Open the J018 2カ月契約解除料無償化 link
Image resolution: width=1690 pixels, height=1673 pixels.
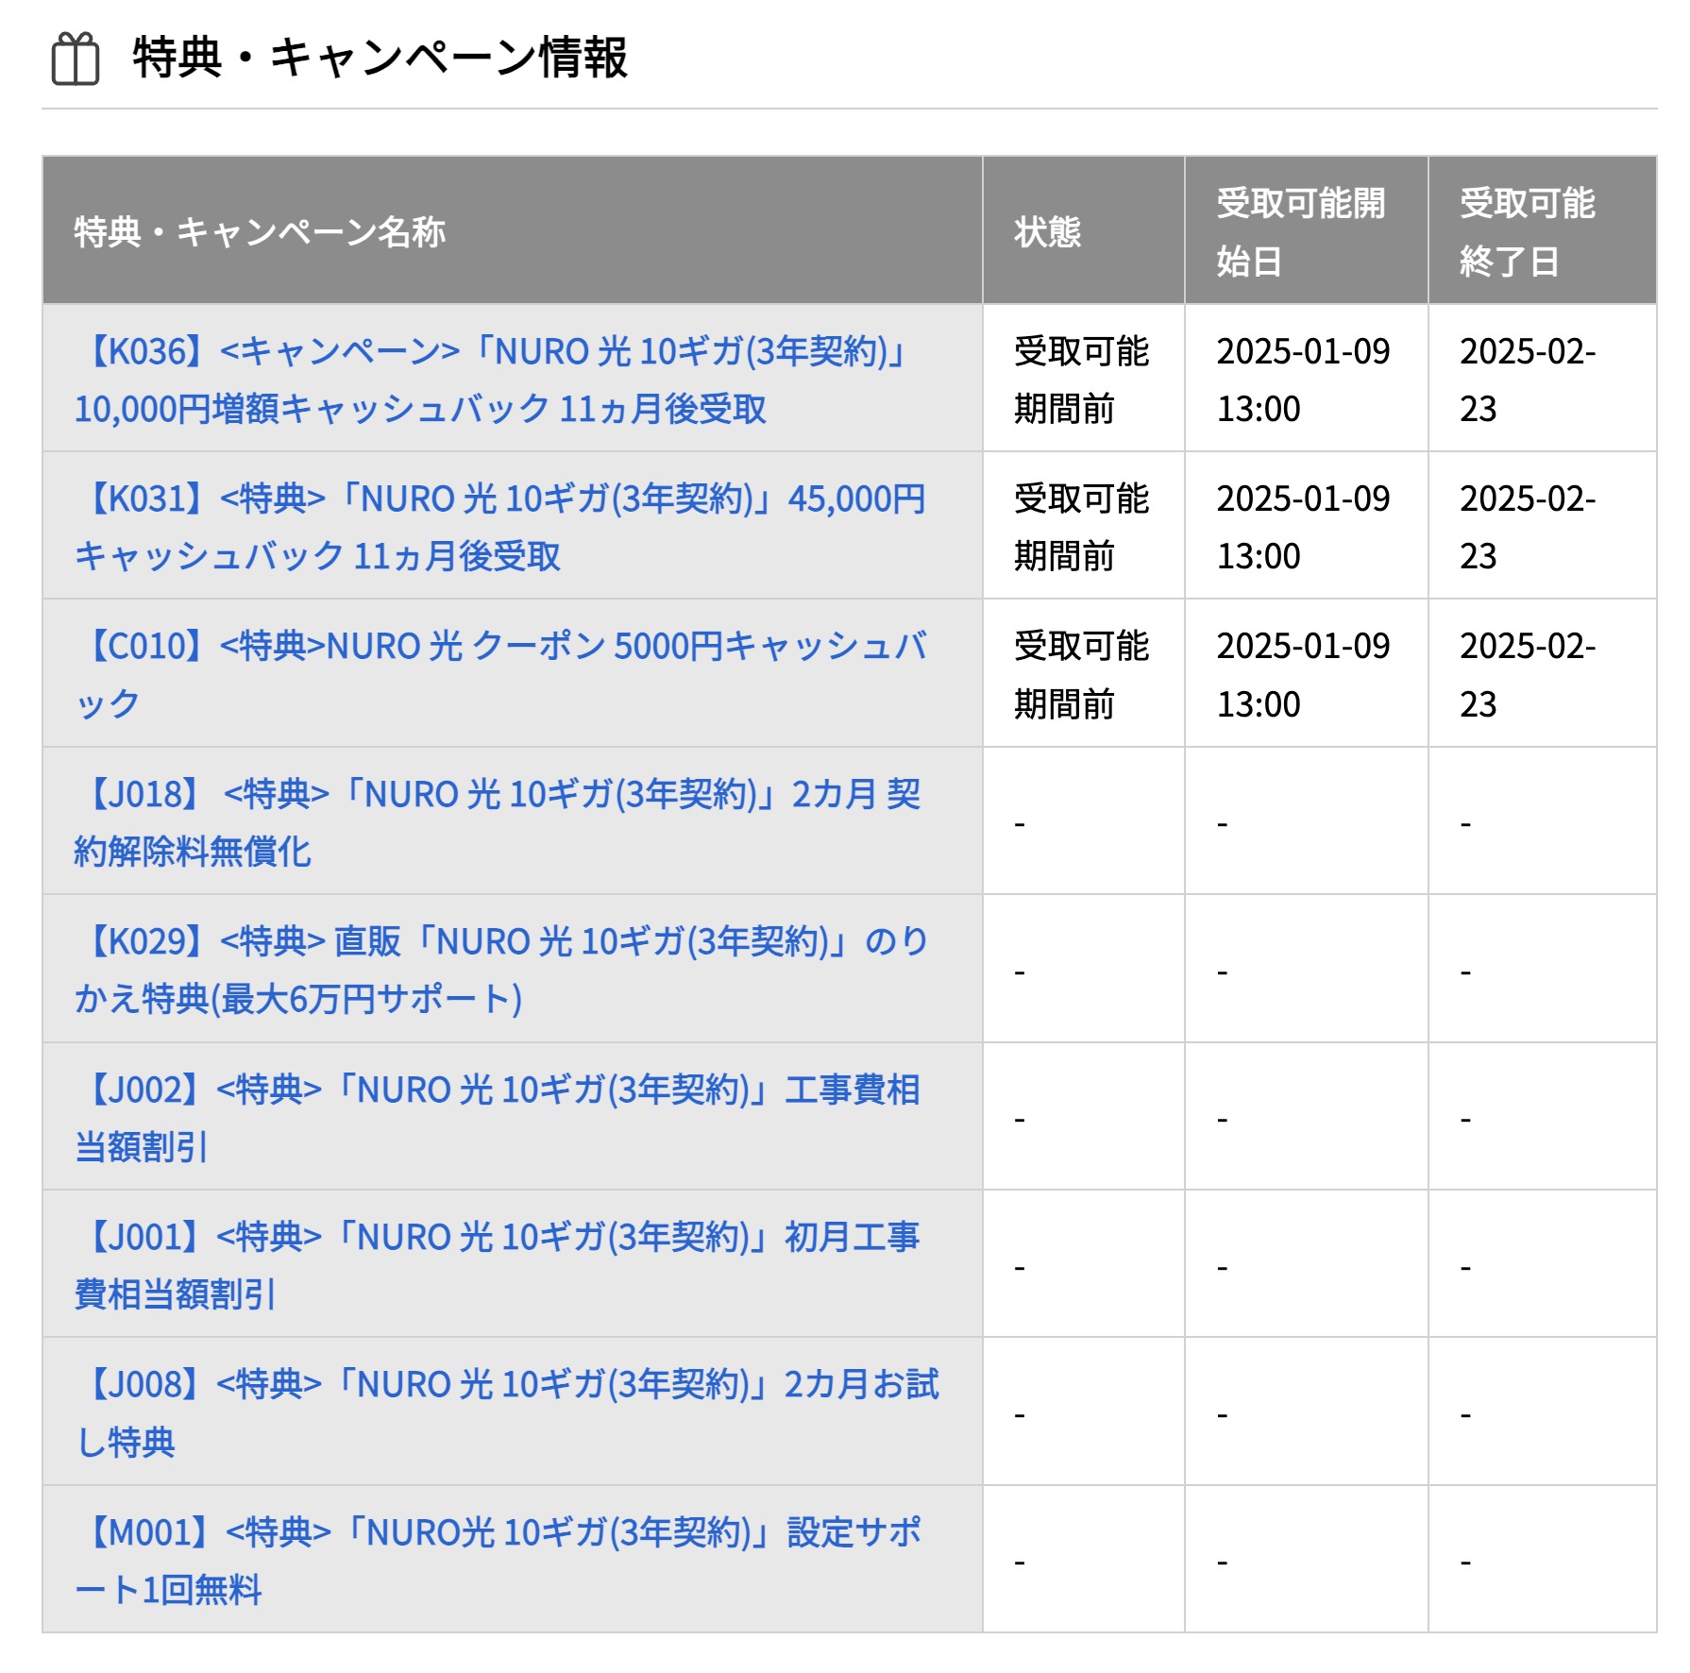(498, 822)
